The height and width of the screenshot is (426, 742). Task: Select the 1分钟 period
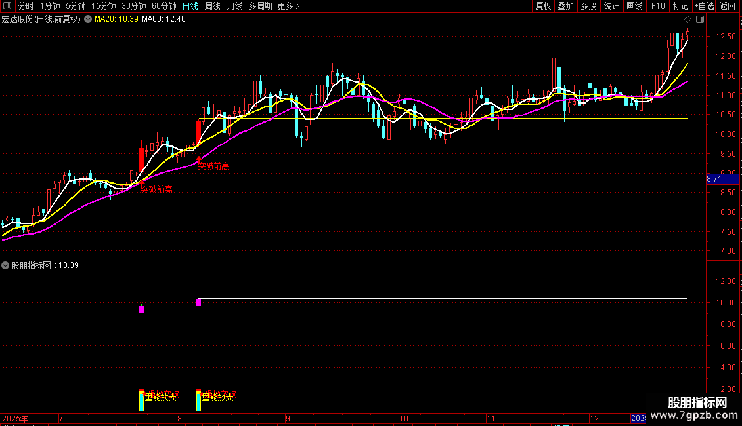point(50,6)
